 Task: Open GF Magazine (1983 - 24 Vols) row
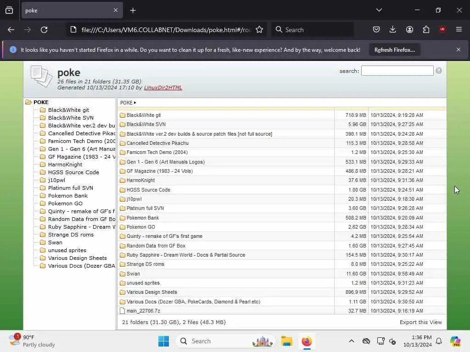[282, 171]
